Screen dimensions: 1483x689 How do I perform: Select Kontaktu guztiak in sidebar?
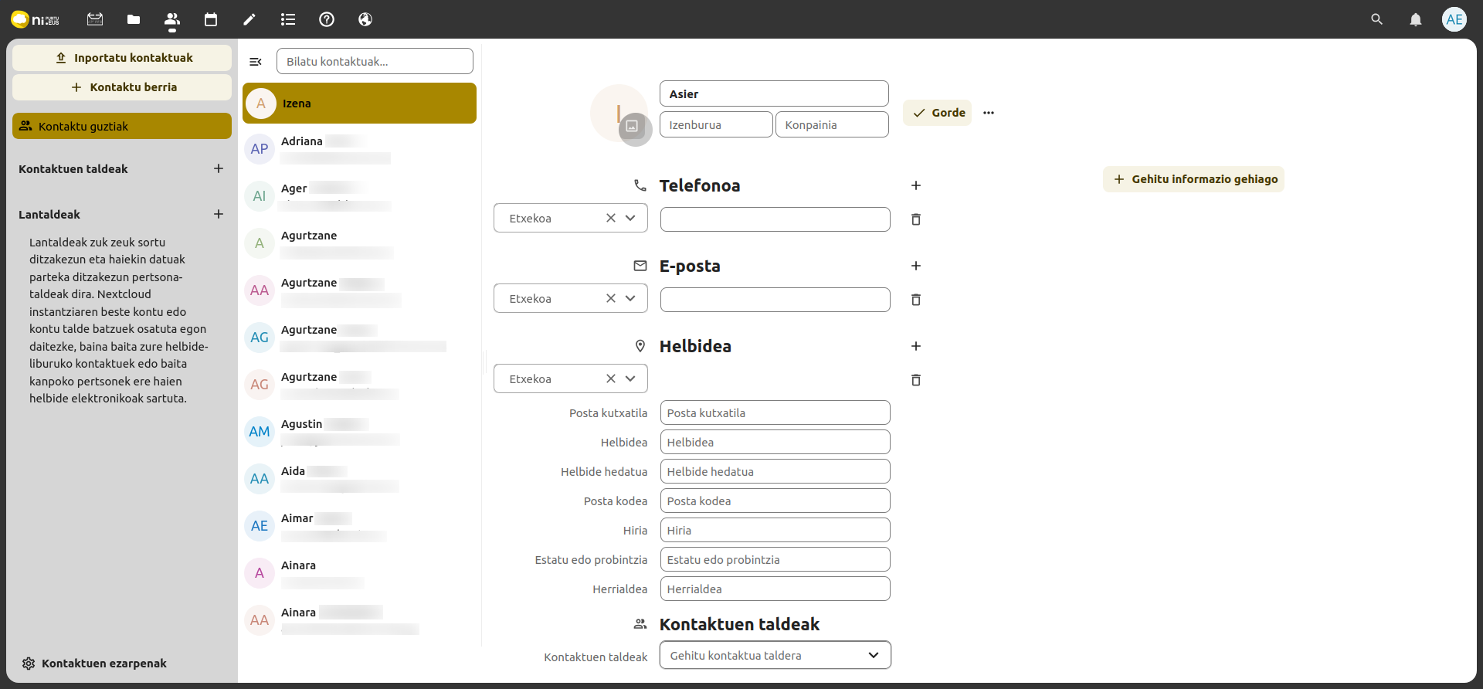122,127
